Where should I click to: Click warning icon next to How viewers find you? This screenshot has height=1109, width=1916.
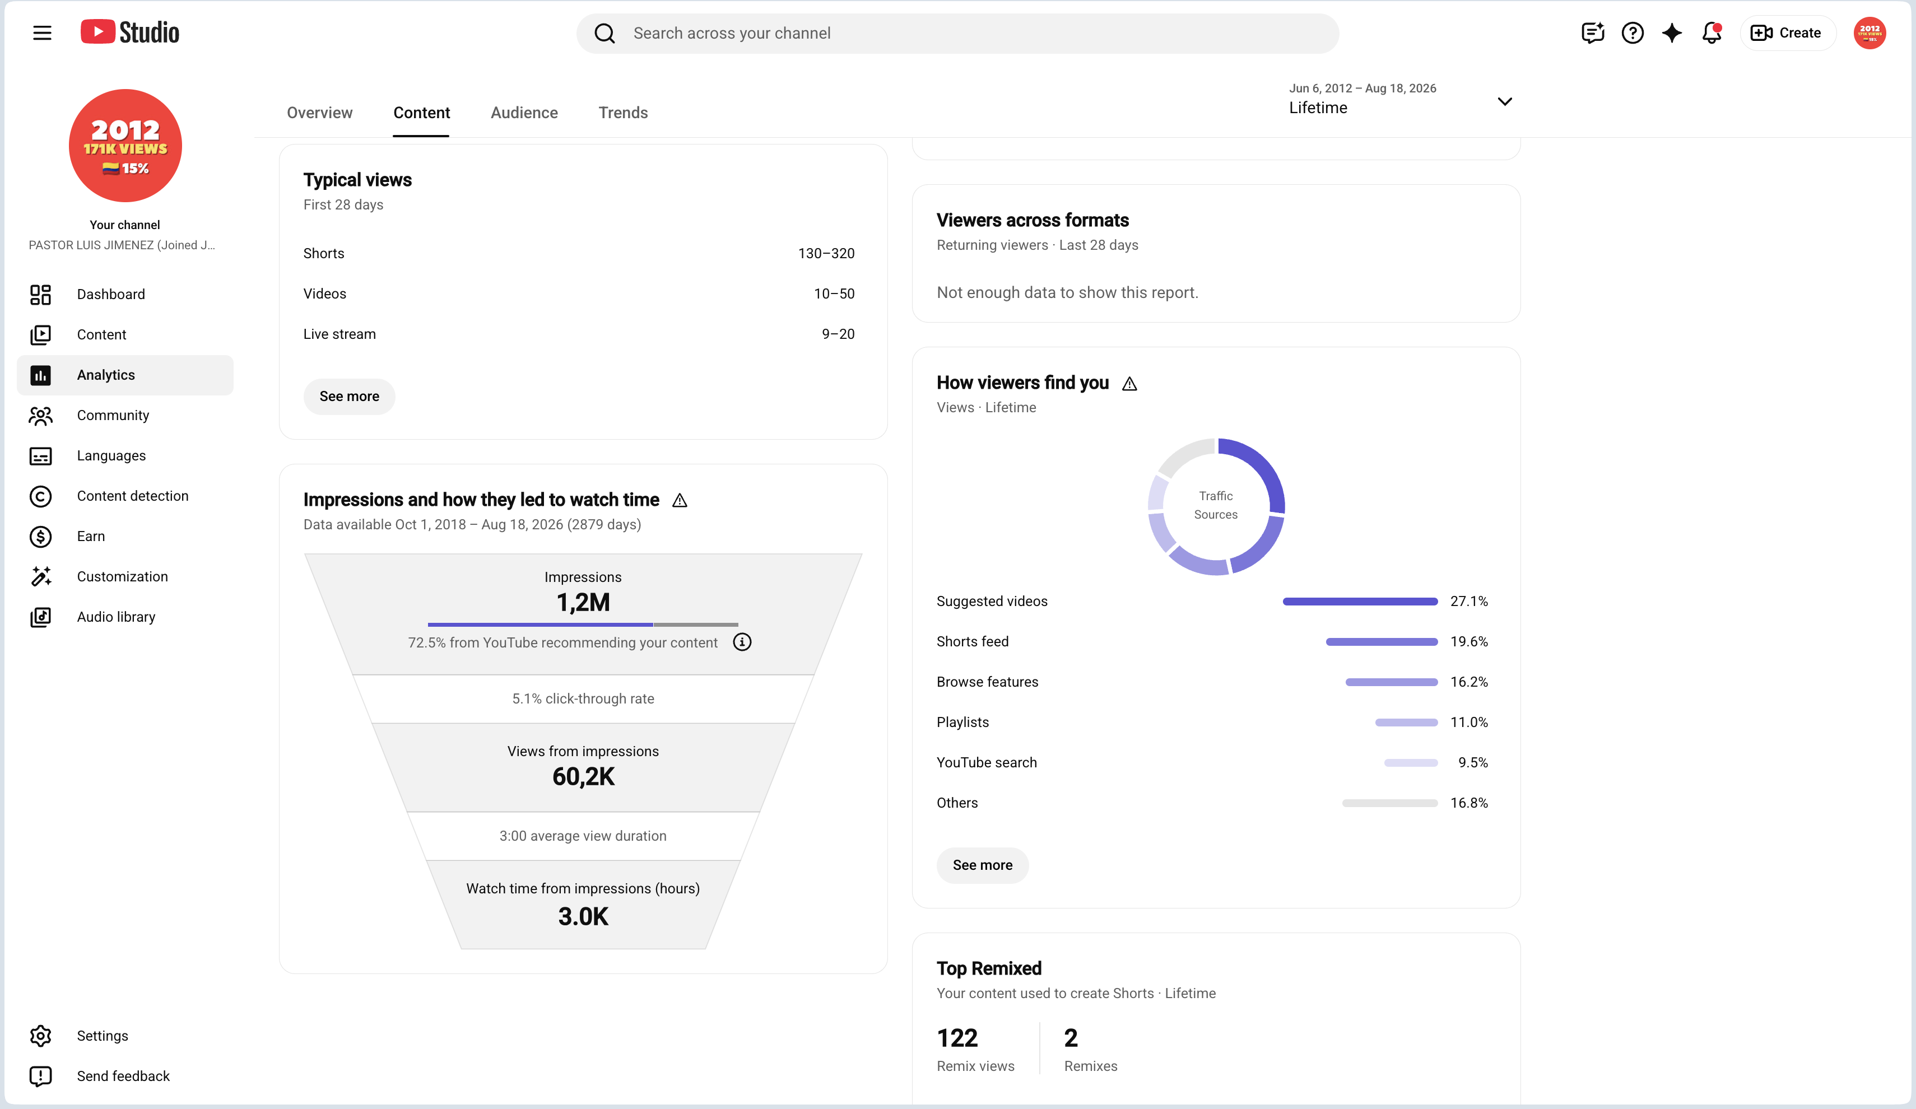[1130, 384]
